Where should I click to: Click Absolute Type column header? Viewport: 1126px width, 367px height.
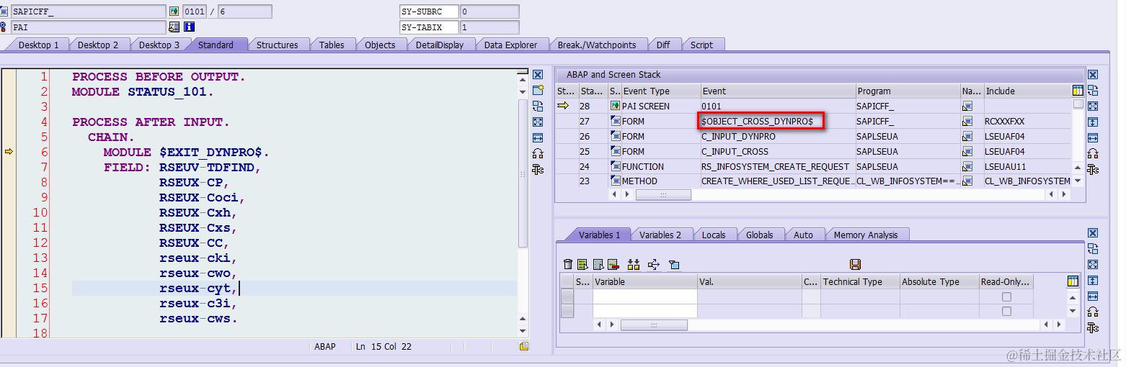tap(939, 281)
